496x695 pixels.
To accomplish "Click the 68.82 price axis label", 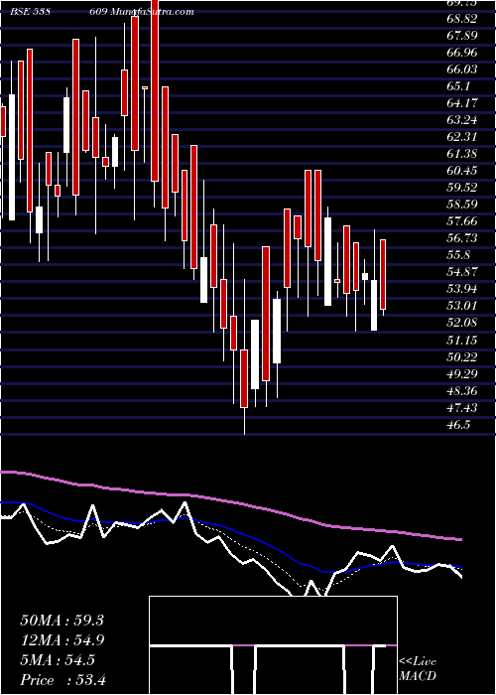I will (x=462, y=19).
